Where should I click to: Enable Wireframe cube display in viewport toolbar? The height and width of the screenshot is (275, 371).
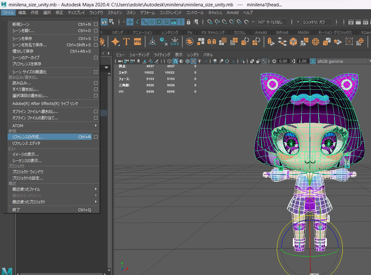(x=169, y=61)
